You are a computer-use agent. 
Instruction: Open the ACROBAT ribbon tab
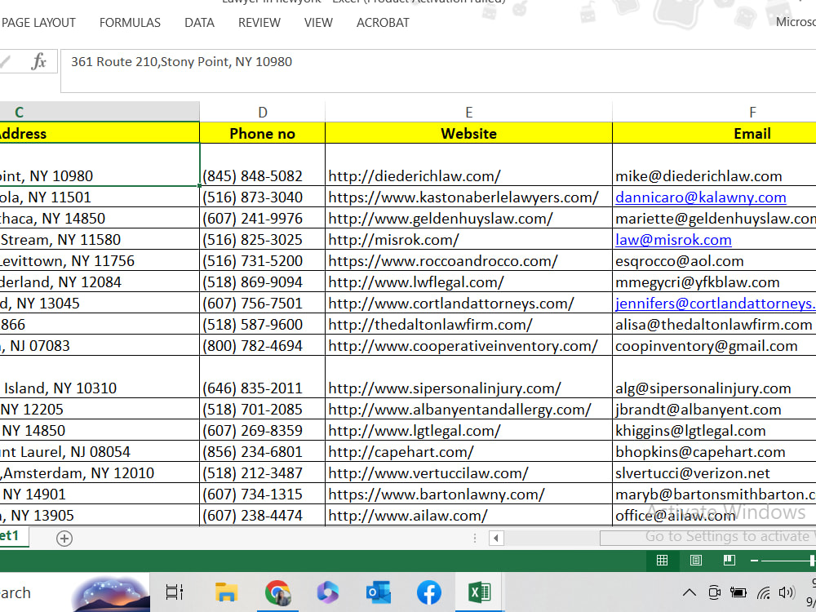coord(383,23)
